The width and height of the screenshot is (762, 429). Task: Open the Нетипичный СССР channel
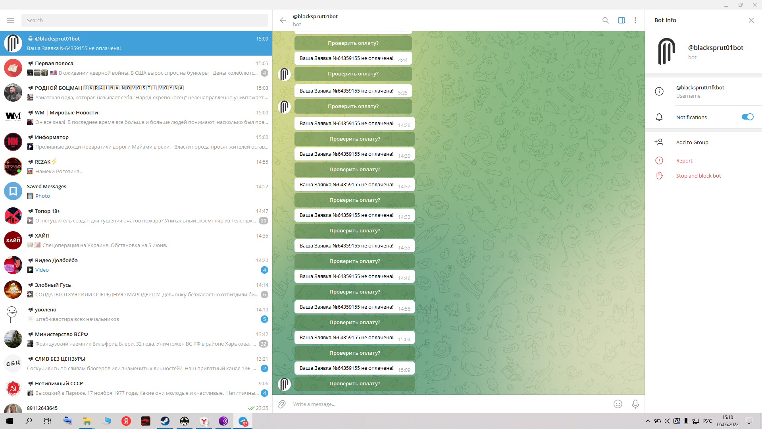(136, 388)
